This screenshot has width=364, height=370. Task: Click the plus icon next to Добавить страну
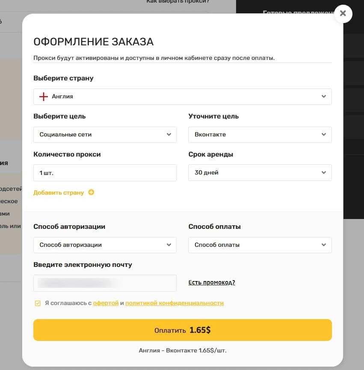91,192
